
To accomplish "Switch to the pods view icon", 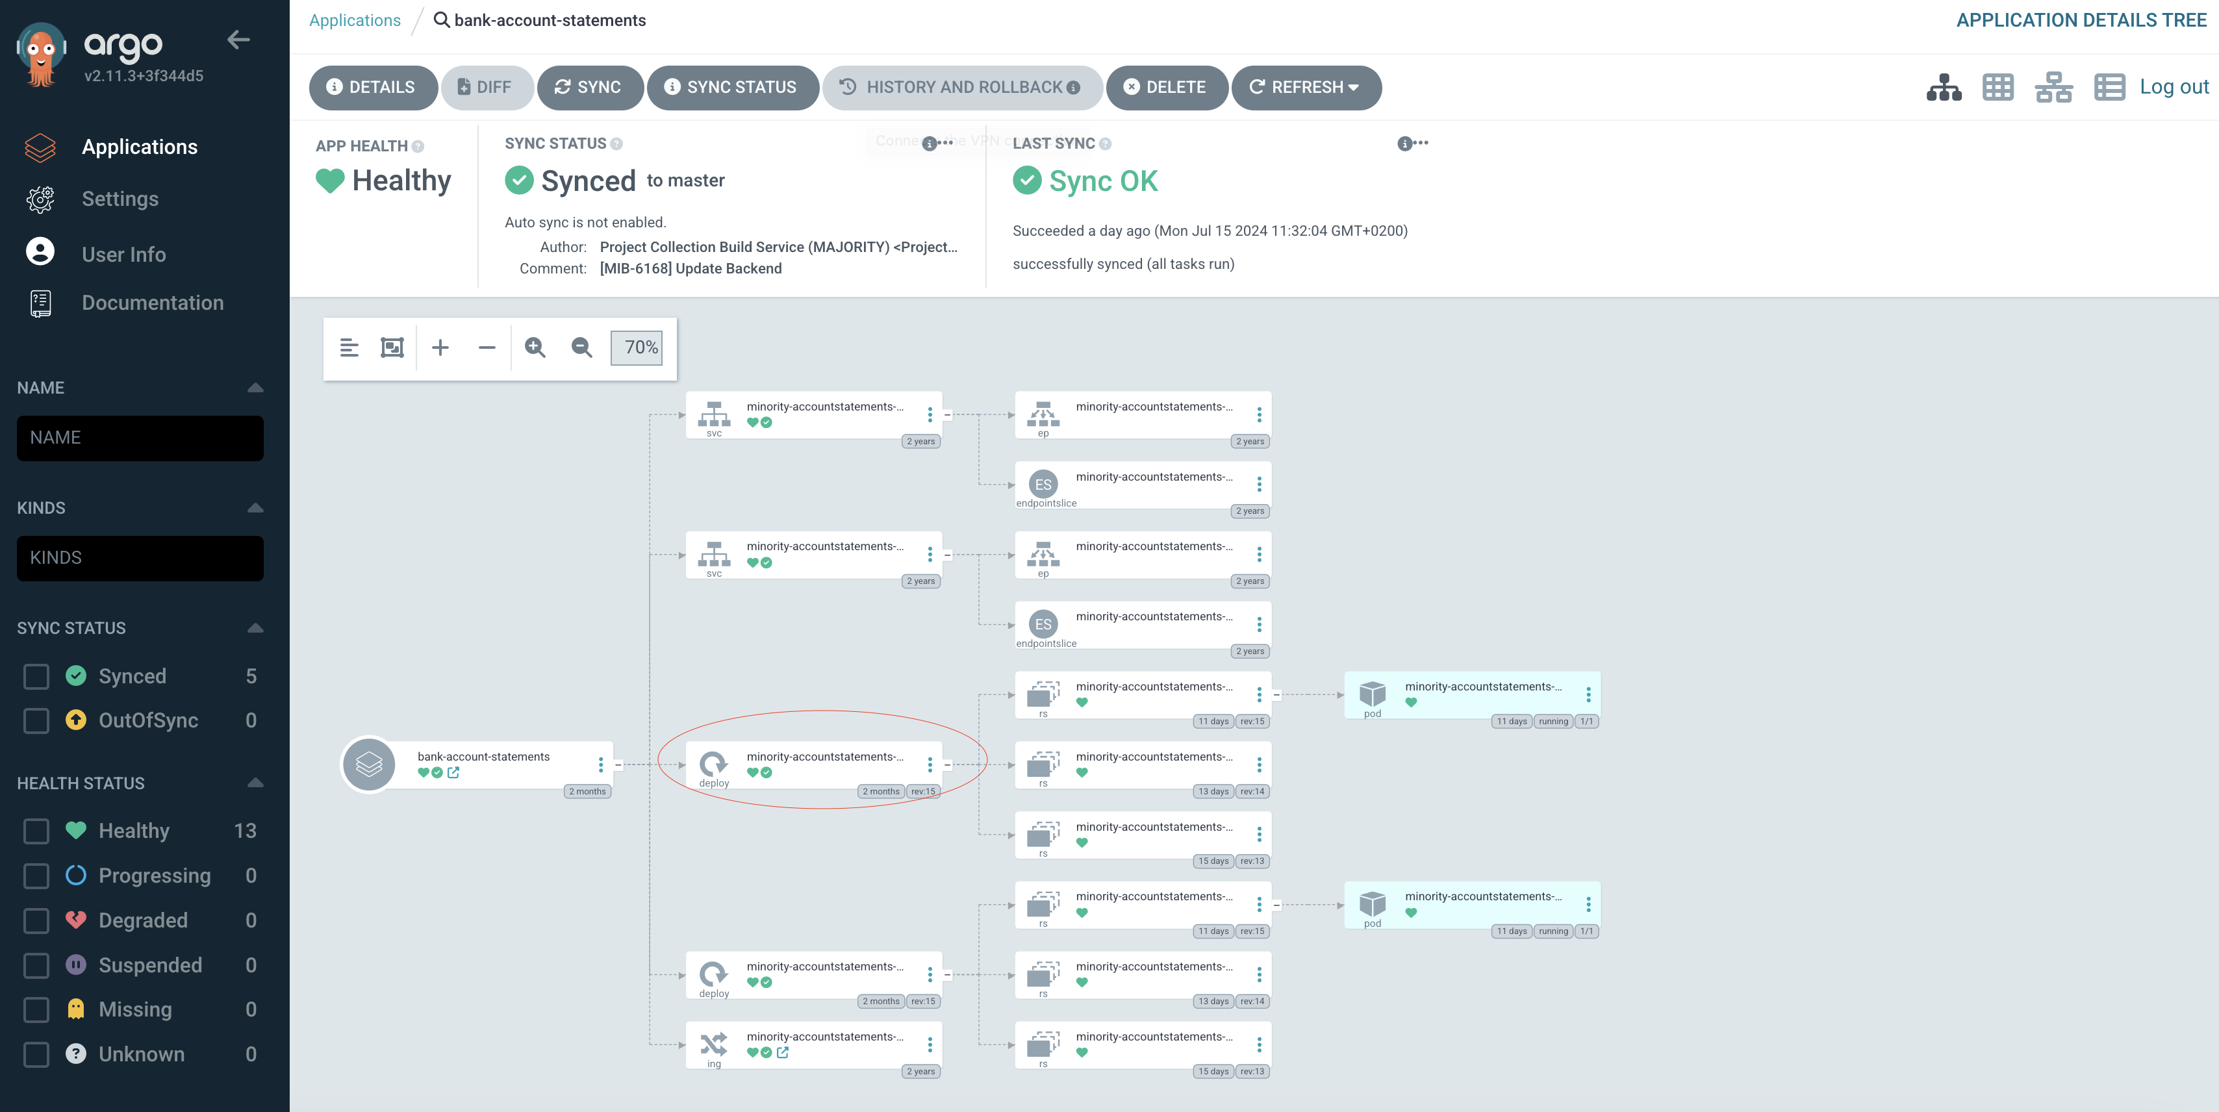I will (x=1997, y=87).
